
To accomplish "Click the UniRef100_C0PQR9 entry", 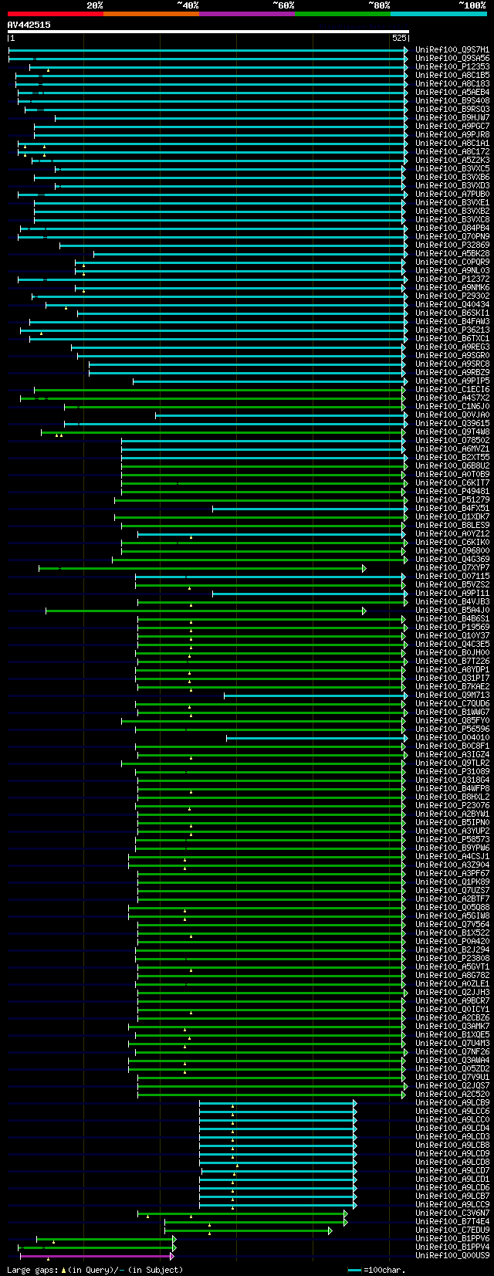I will [x=452, y=262].
